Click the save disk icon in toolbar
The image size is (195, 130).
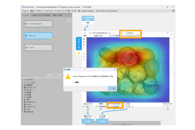[x=69, y=11]
